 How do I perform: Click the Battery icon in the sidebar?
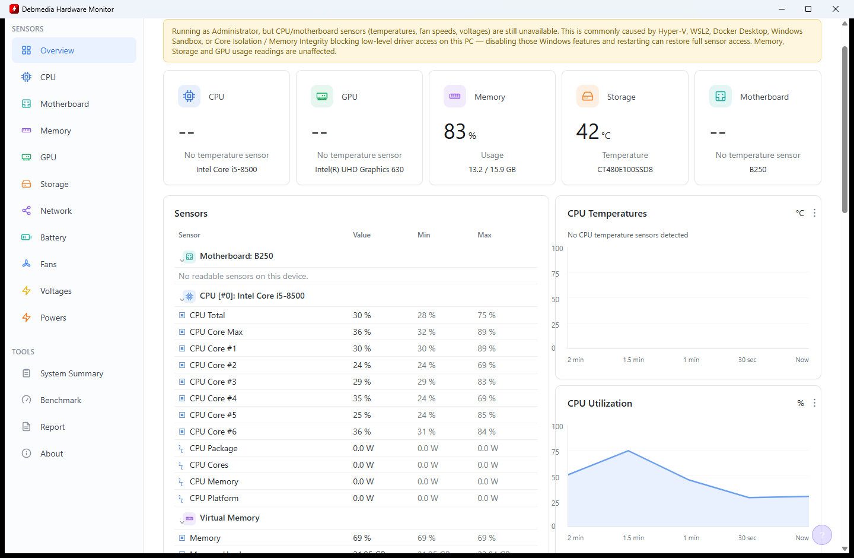click(x=26, y=237)
